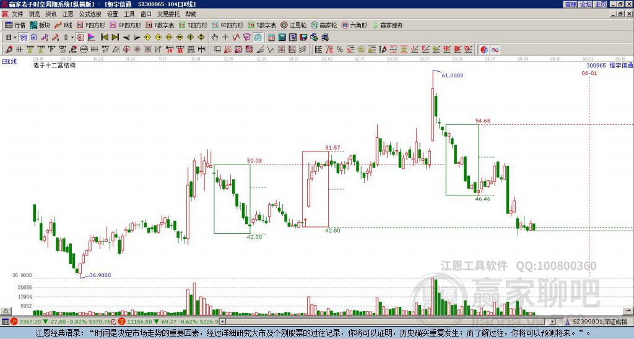This screenshot has width=634, height=339.
Task: Click the brain-like highlighted icon
Action: pos(258,38)
